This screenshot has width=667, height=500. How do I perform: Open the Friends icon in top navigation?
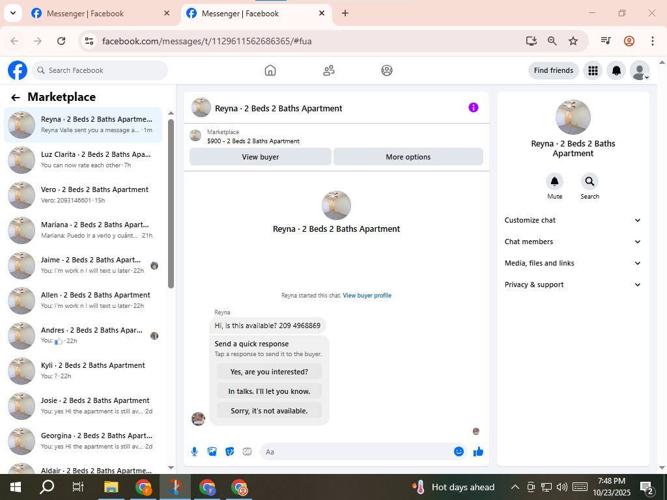click(x=329, y=70)
